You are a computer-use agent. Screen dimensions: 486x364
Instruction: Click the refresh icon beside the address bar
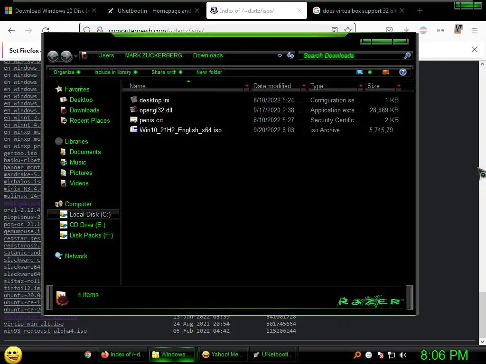point(290,56)
